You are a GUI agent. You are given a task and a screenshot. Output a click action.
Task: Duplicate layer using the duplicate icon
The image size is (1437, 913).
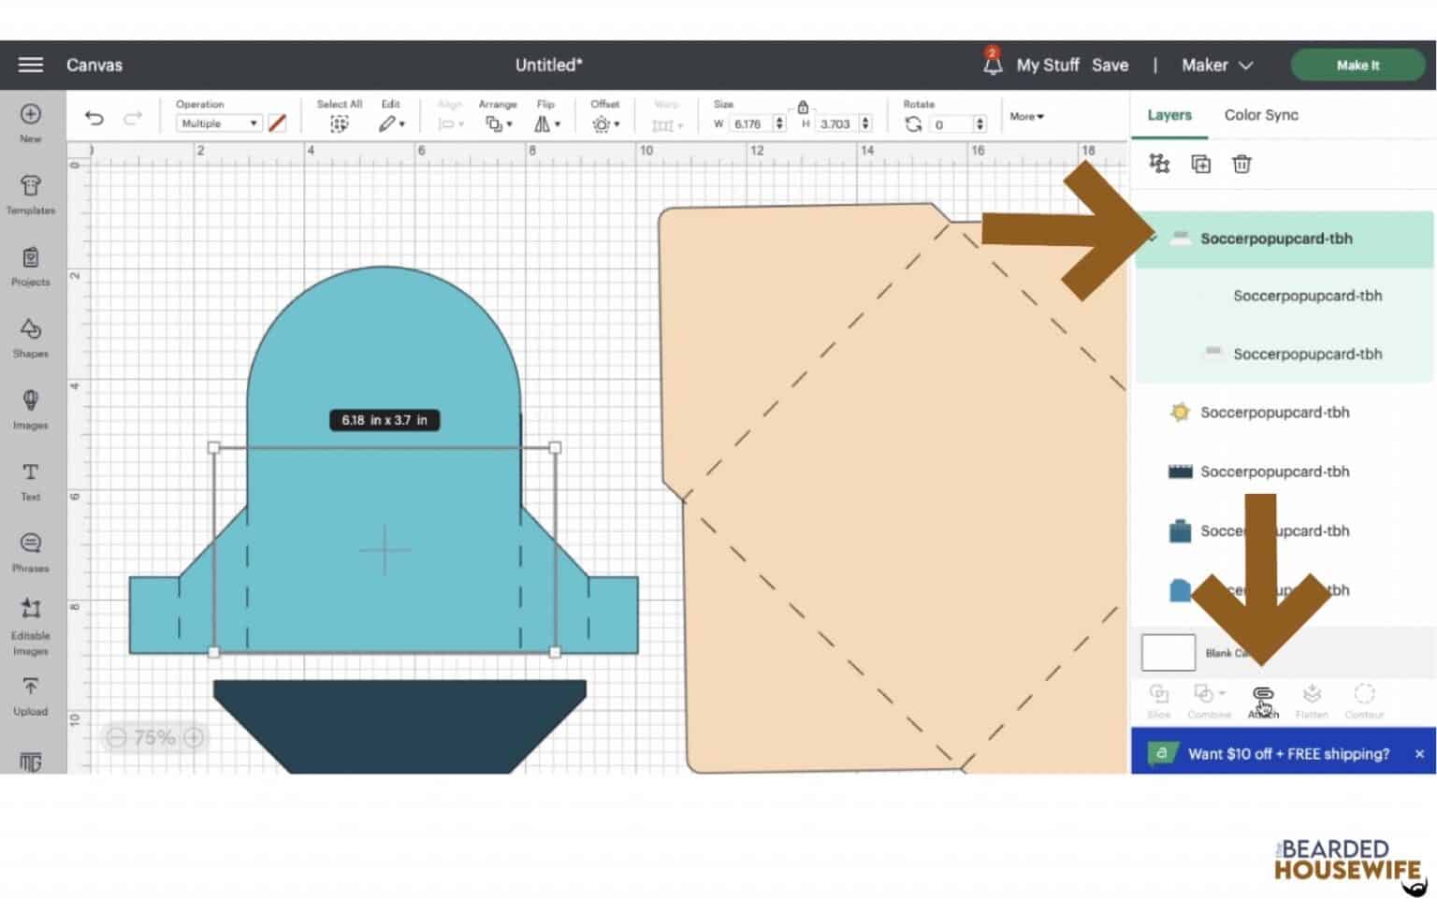pos(1200,165)
